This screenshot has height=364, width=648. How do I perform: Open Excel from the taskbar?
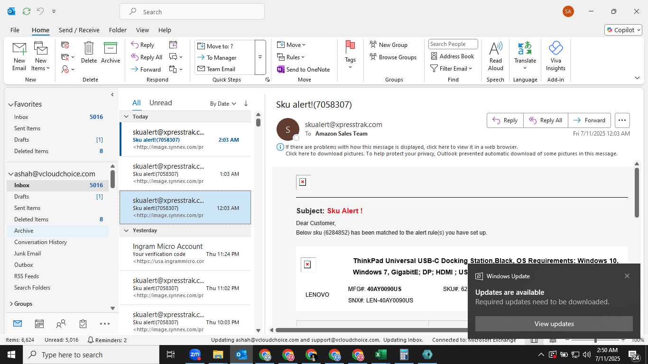pyautogui.click(x=380, y=355)
